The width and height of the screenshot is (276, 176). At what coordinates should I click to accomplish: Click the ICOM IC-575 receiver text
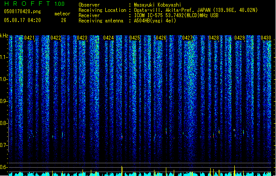[176, 15]
